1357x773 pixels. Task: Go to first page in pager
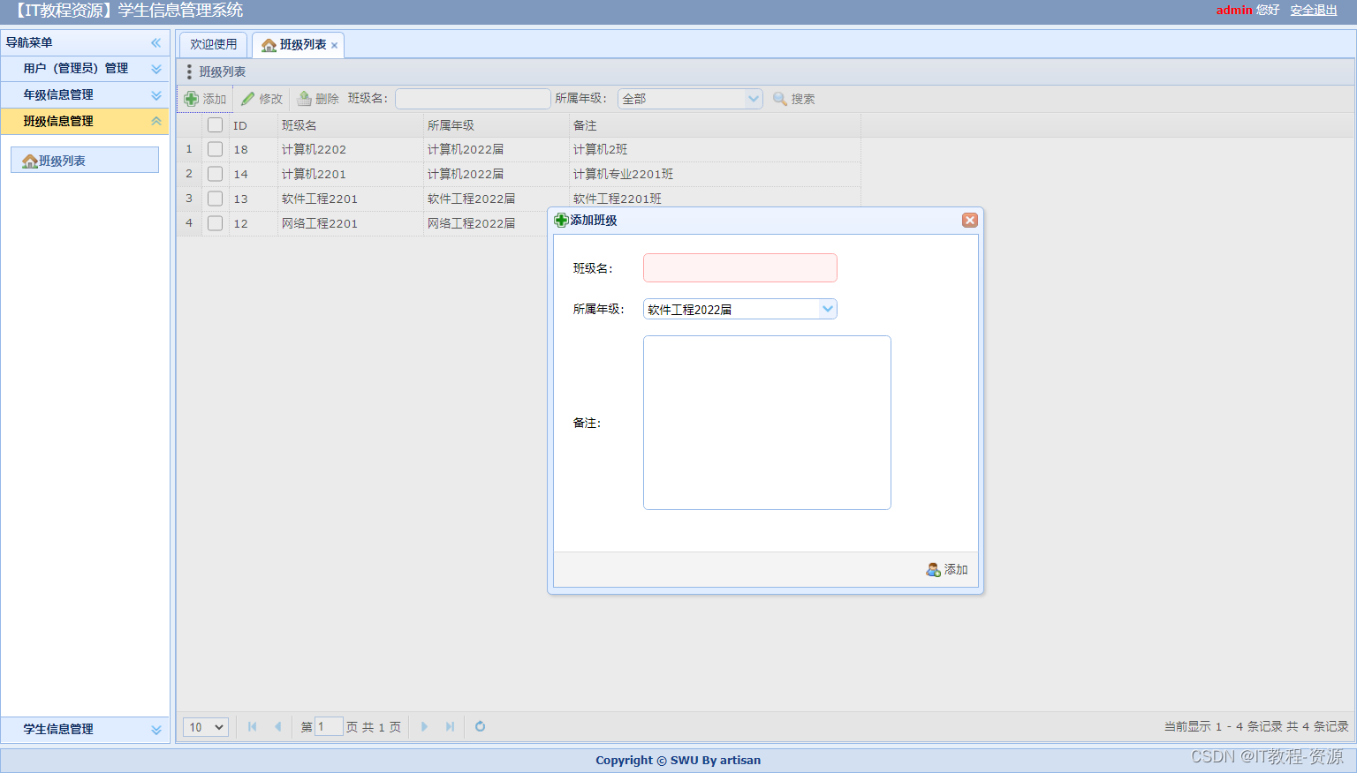(253, 727)
